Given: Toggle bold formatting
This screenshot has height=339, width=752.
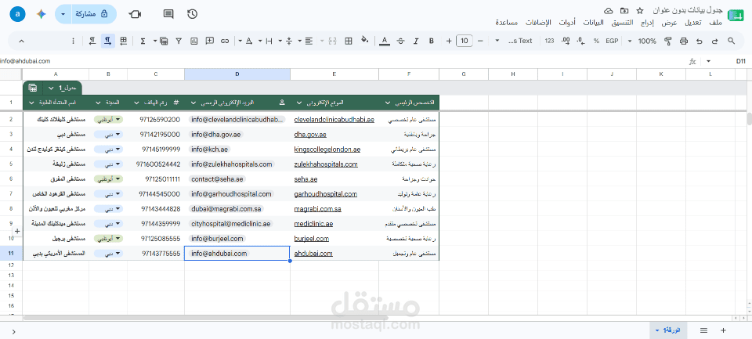Looking at the screenshot, I should click(x=431, y=41).
